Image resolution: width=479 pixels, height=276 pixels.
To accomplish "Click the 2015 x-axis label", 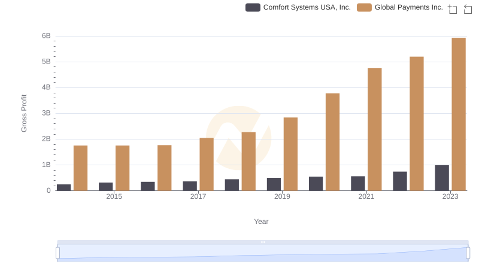I will (114, 196).
